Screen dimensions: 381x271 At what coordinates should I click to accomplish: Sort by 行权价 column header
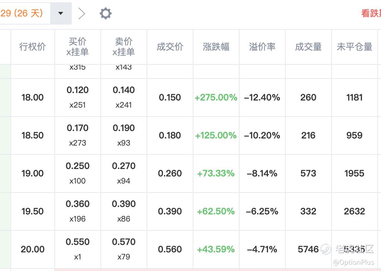(33, 47)
